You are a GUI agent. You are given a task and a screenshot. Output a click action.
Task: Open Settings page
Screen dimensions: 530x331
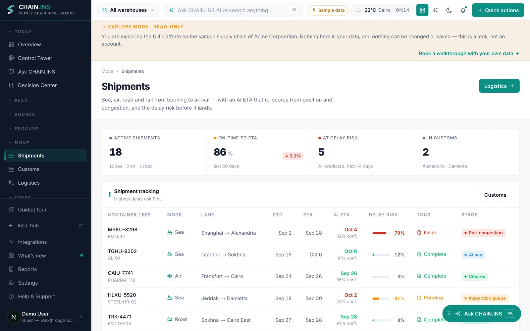(46, 283)
